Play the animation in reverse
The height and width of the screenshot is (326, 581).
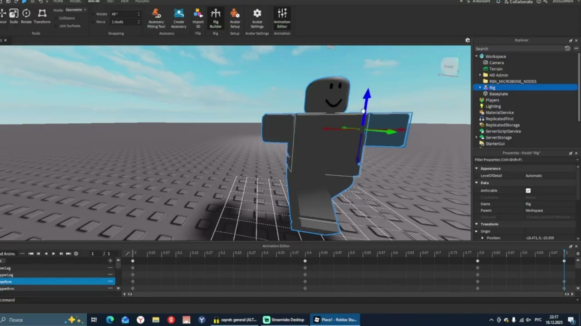(x=46, y=254)
